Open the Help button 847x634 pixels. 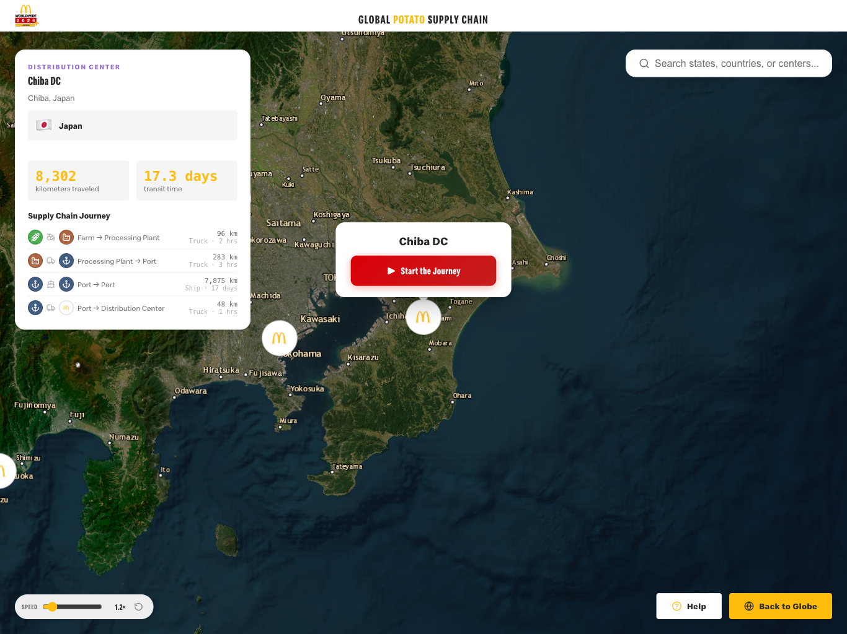[689, 606]
